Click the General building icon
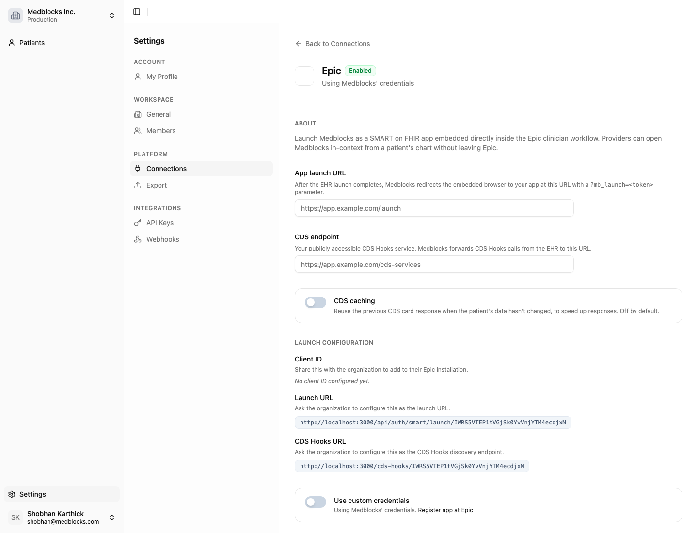 (138, 114)
